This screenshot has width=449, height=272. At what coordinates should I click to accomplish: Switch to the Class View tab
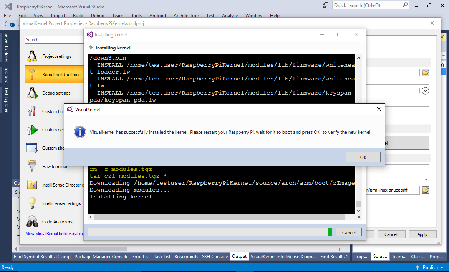click(x=418, y=257)
